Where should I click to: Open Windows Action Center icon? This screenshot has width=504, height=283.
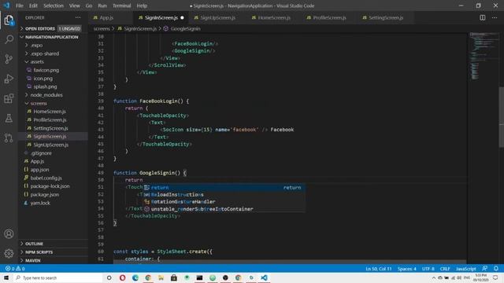click(495, 277)
